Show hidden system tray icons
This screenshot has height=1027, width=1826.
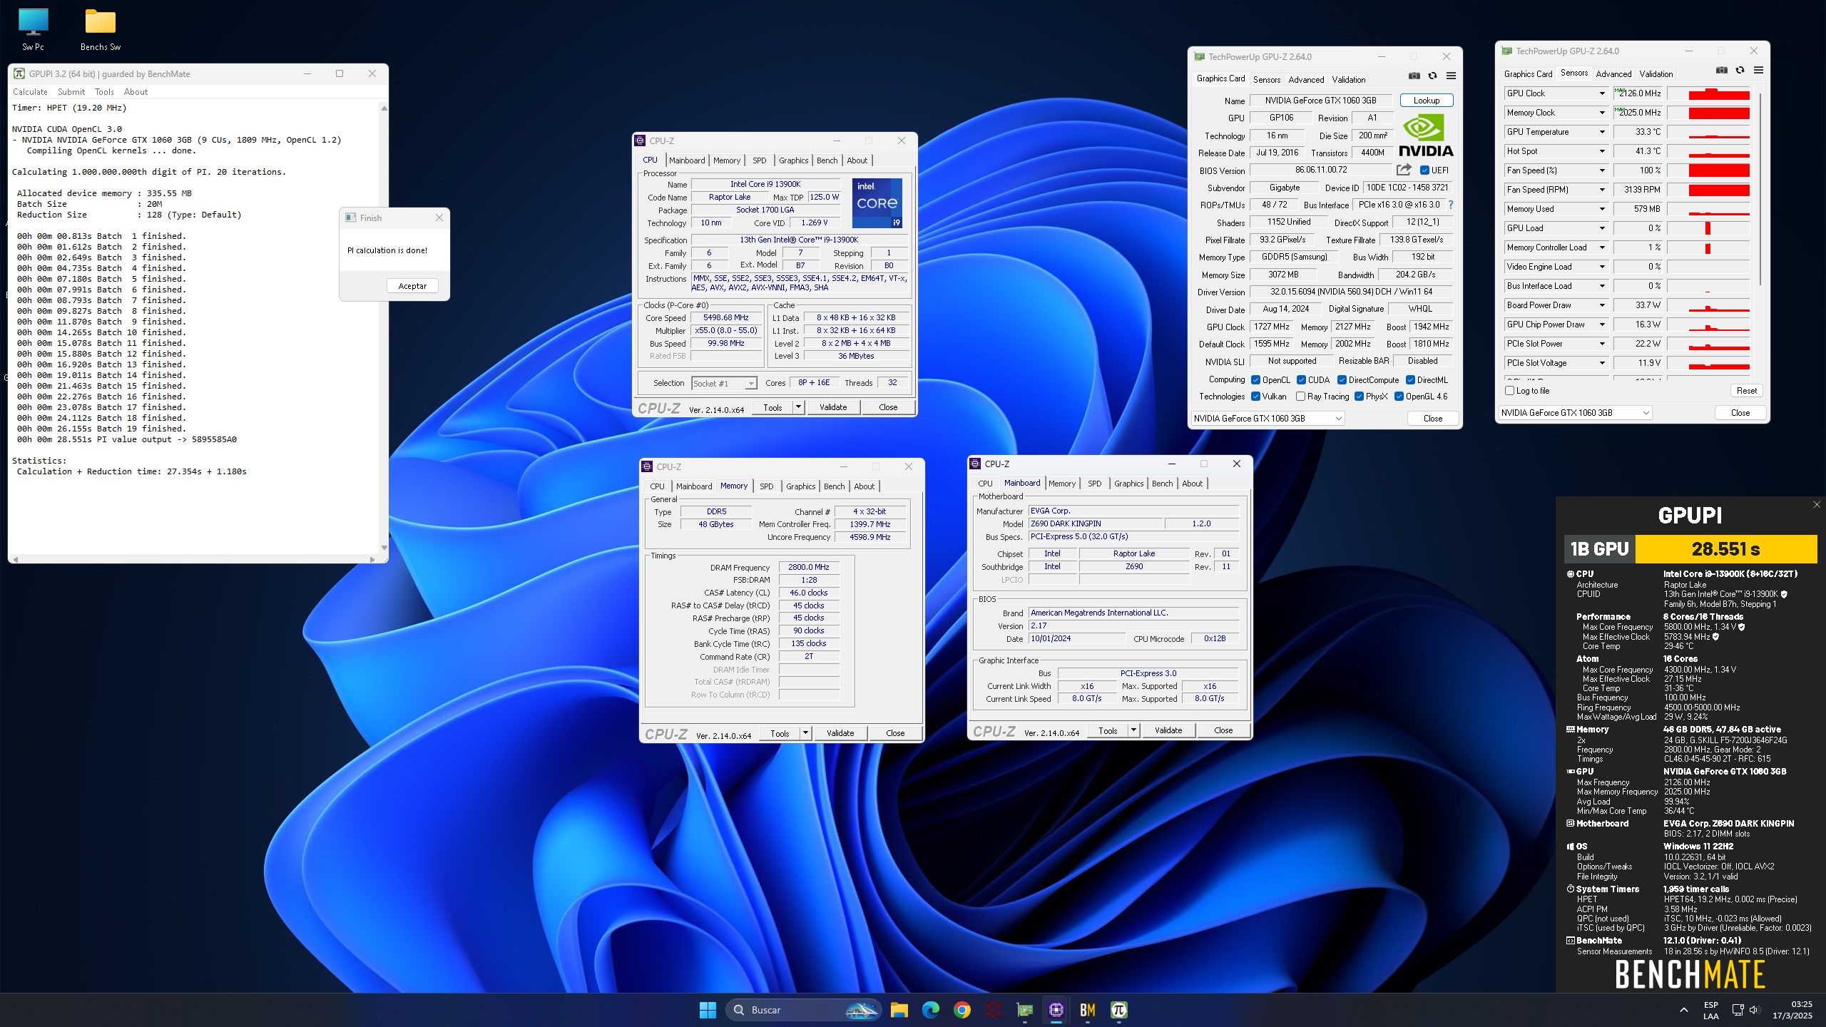coord(1684,1010)
